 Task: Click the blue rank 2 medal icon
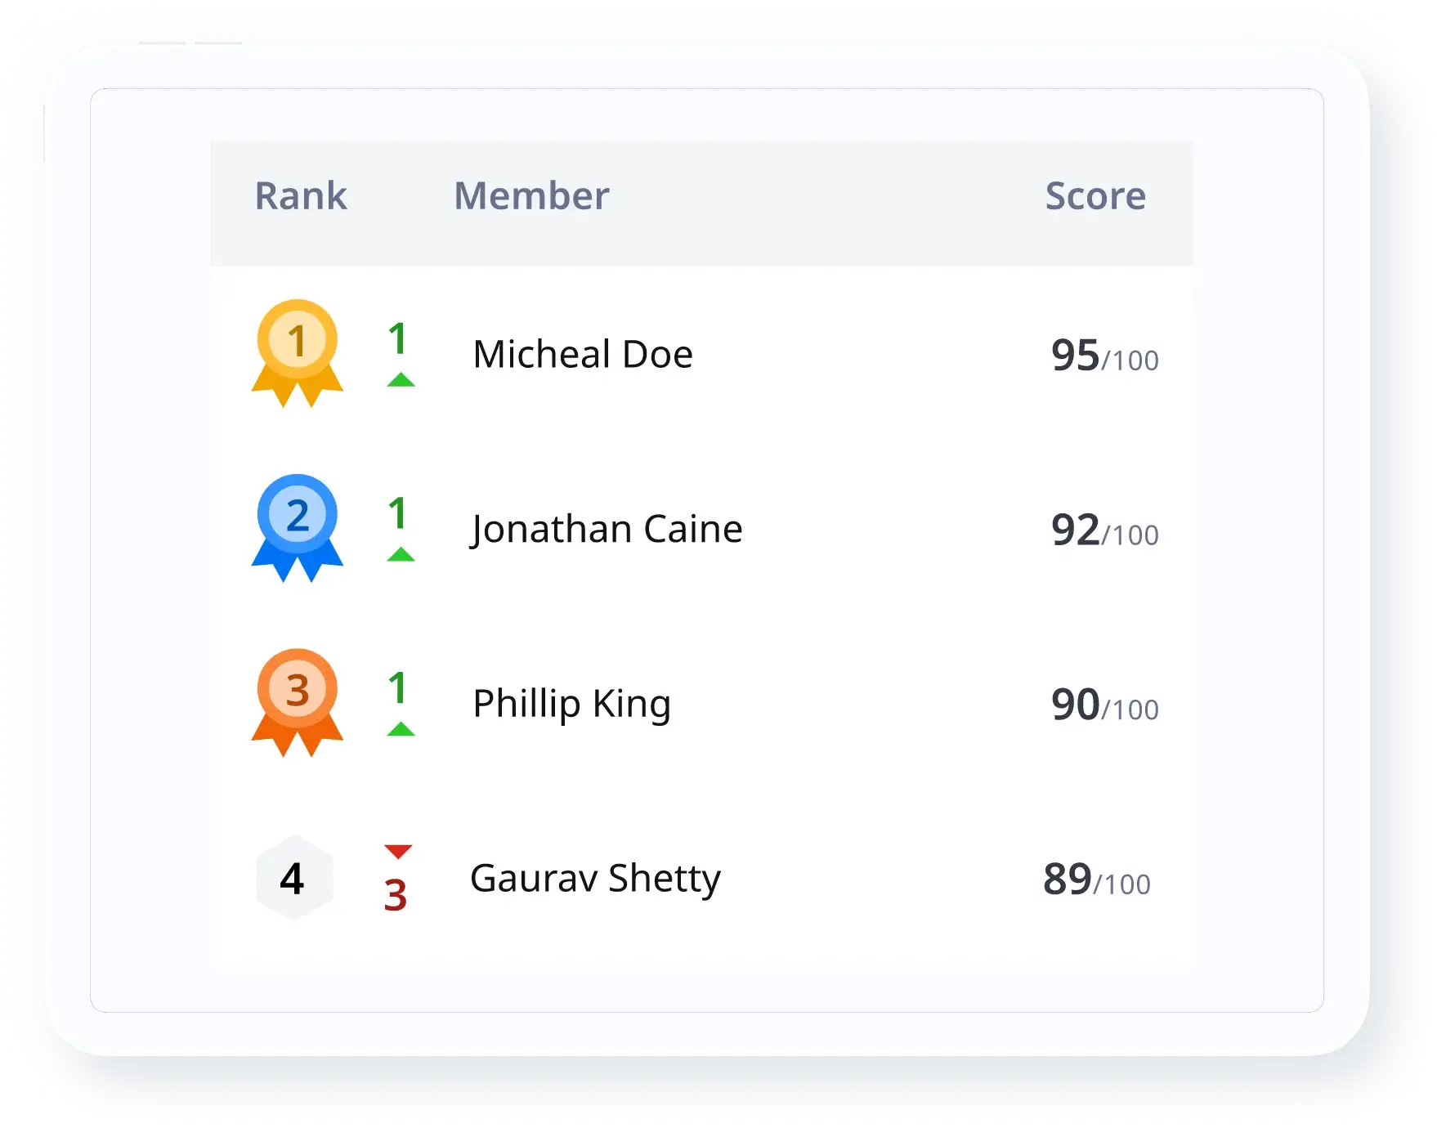click(298, 527)
